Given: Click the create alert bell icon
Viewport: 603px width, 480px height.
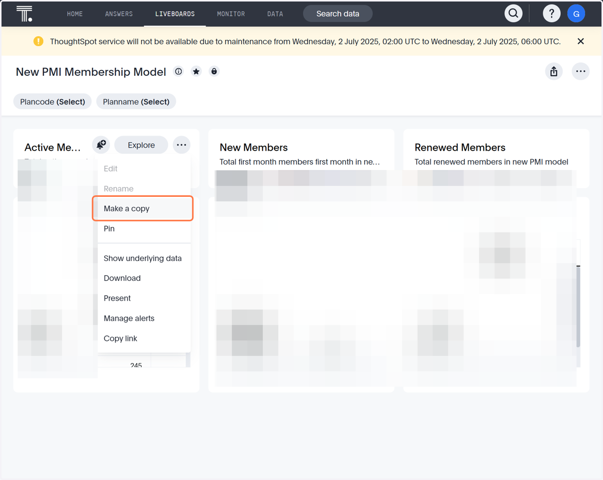Looking at the screenshot, I should (x=101, y=145).
